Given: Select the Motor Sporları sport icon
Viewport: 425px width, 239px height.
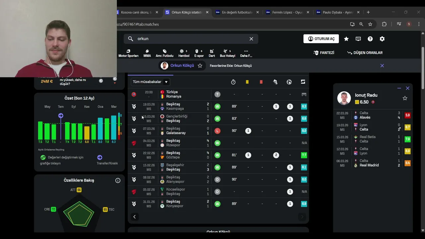Looking at the screenshot, I should tap(128, 53).
